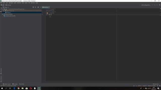Click the hector inspection icon in status bar
The width and height of the screenshot is (161, 90).
[158, 86]
